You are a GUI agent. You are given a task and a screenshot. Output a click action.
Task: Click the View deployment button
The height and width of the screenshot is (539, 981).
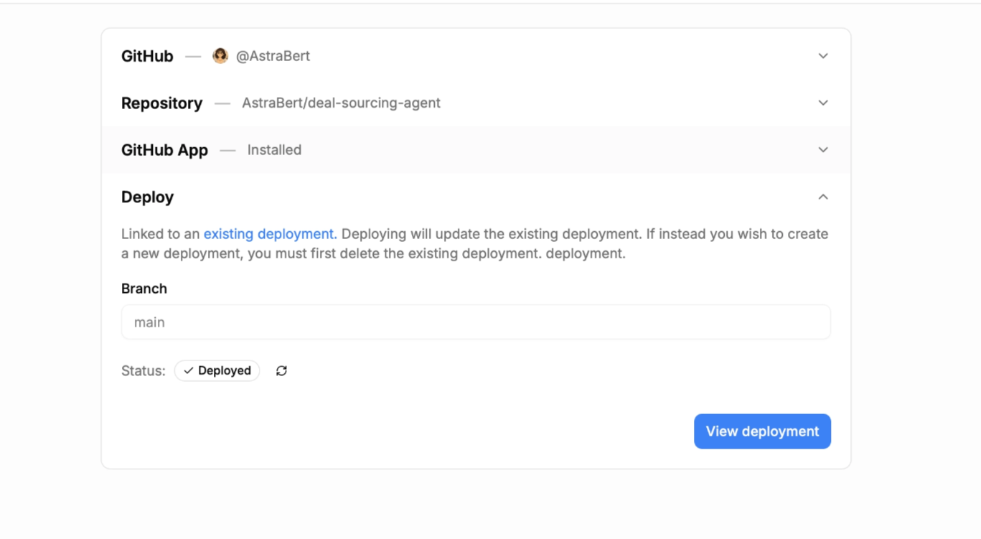[762, 431]
